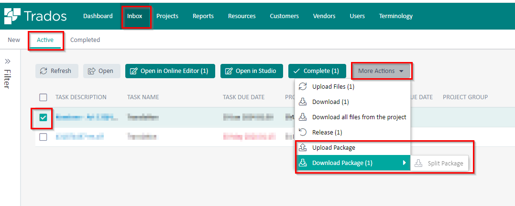Open the first task description link
This screenshot has height=206, width=515.
click(87, 117)
